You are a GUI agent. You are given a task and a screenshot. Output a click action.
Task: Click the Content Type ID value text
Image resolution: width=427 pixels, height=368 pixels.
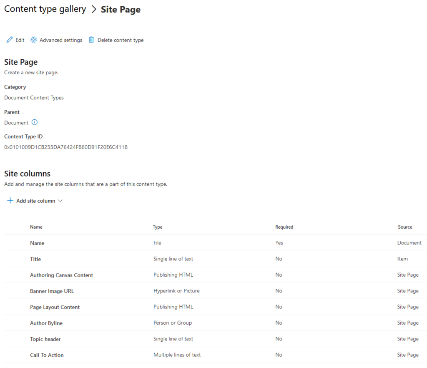[x=65, y=147]
